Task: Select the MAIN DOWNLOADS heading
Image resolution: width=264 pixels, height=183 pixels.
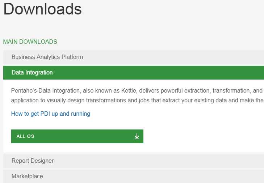Action: coord(30,42)
